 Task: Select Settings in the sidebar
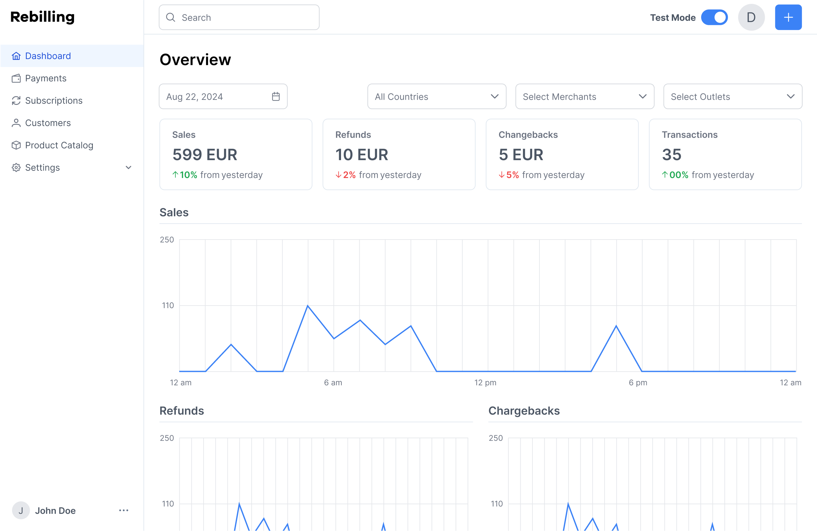pyautogui.click(x=72, y=167)
